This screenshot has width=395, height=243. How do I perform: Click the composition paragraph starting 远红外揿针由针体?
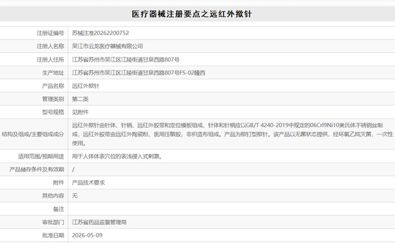(232, 134)
